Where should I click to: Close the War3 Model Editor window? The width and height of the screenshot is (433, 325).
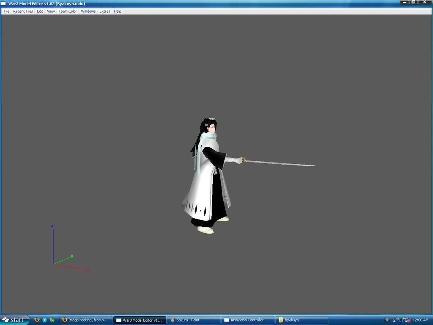tap(425, 3)
